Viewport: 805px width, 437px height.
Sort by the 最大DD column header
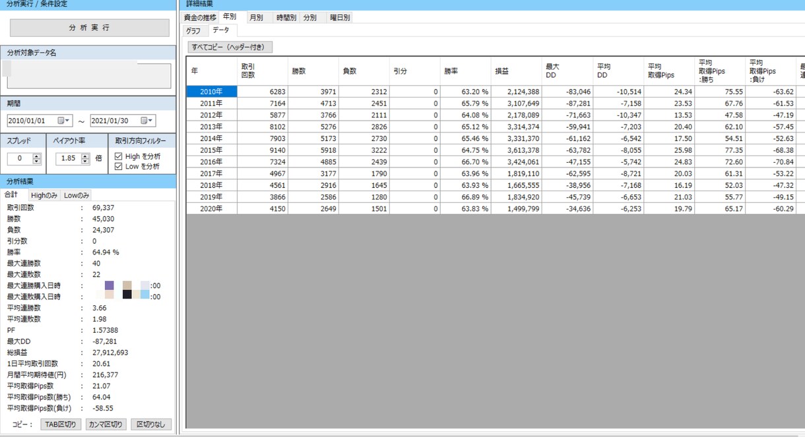[x=567, y=71]
